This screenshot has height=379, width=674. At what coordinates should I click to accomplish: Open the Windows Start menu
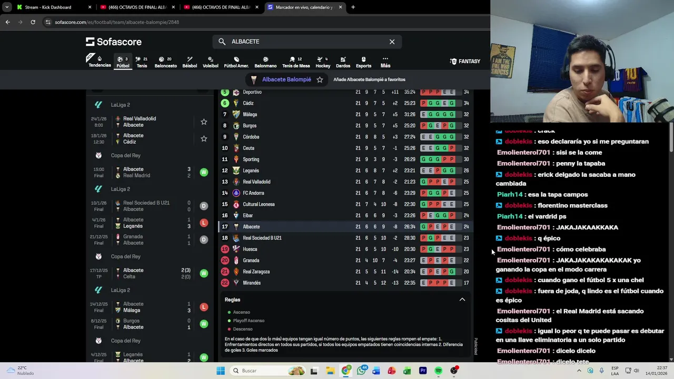click(221, 371)
